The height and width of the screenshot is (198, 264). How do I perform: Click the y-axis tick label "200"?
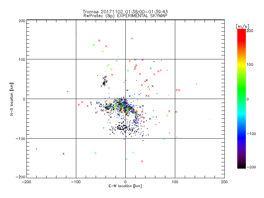pyautogui.click(x=22, y=21)
